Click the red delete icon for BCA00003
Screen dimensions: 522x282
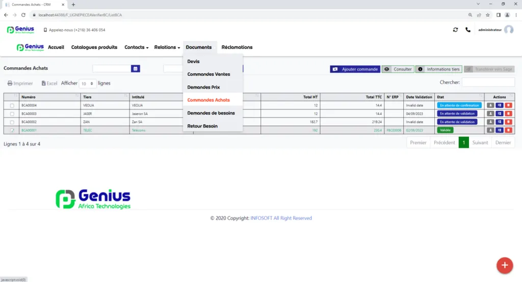coord(508,114)
